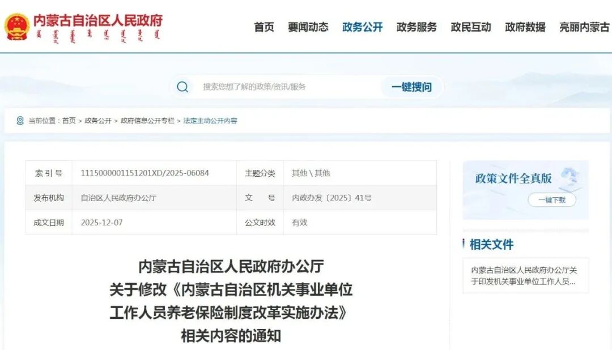Viewport: 612px width, 350px height.
Task: Visit the 亮丽内蒙古 navigation item
Action: (x=584, y=27)
